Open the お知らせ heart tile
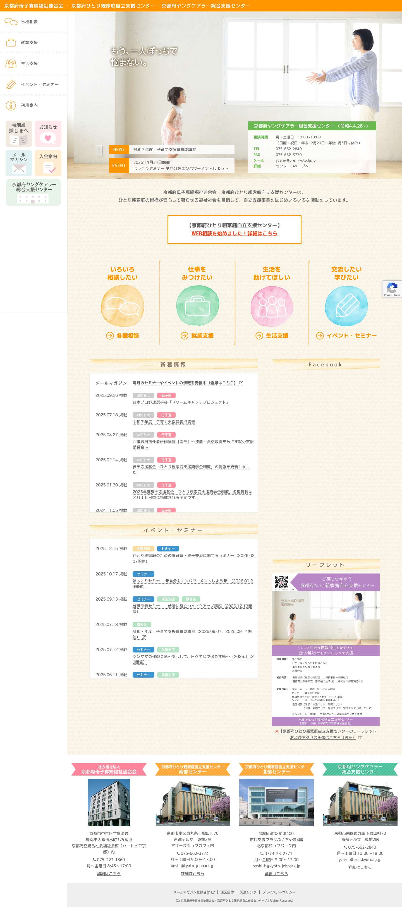 [x=48, y=134]
